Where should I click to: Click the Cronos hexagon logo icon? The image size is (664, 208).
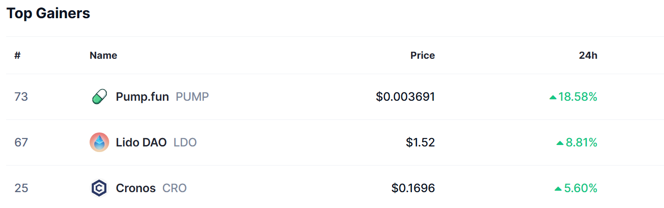[x=99, y=188]
